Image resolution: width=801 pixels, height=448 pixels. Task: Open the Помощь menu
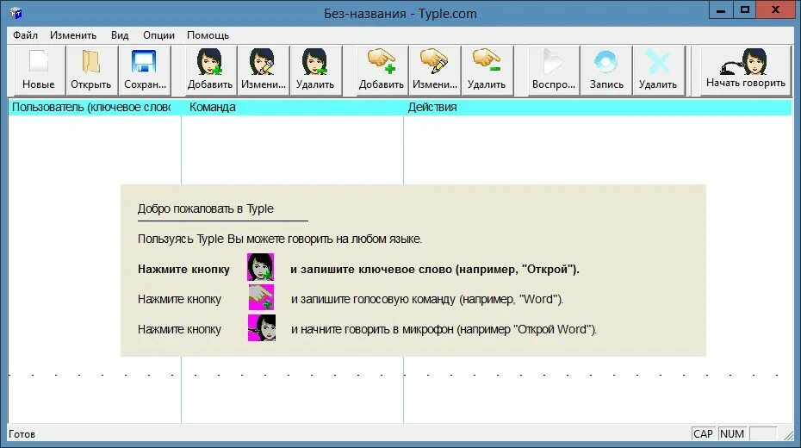(208, 35)
